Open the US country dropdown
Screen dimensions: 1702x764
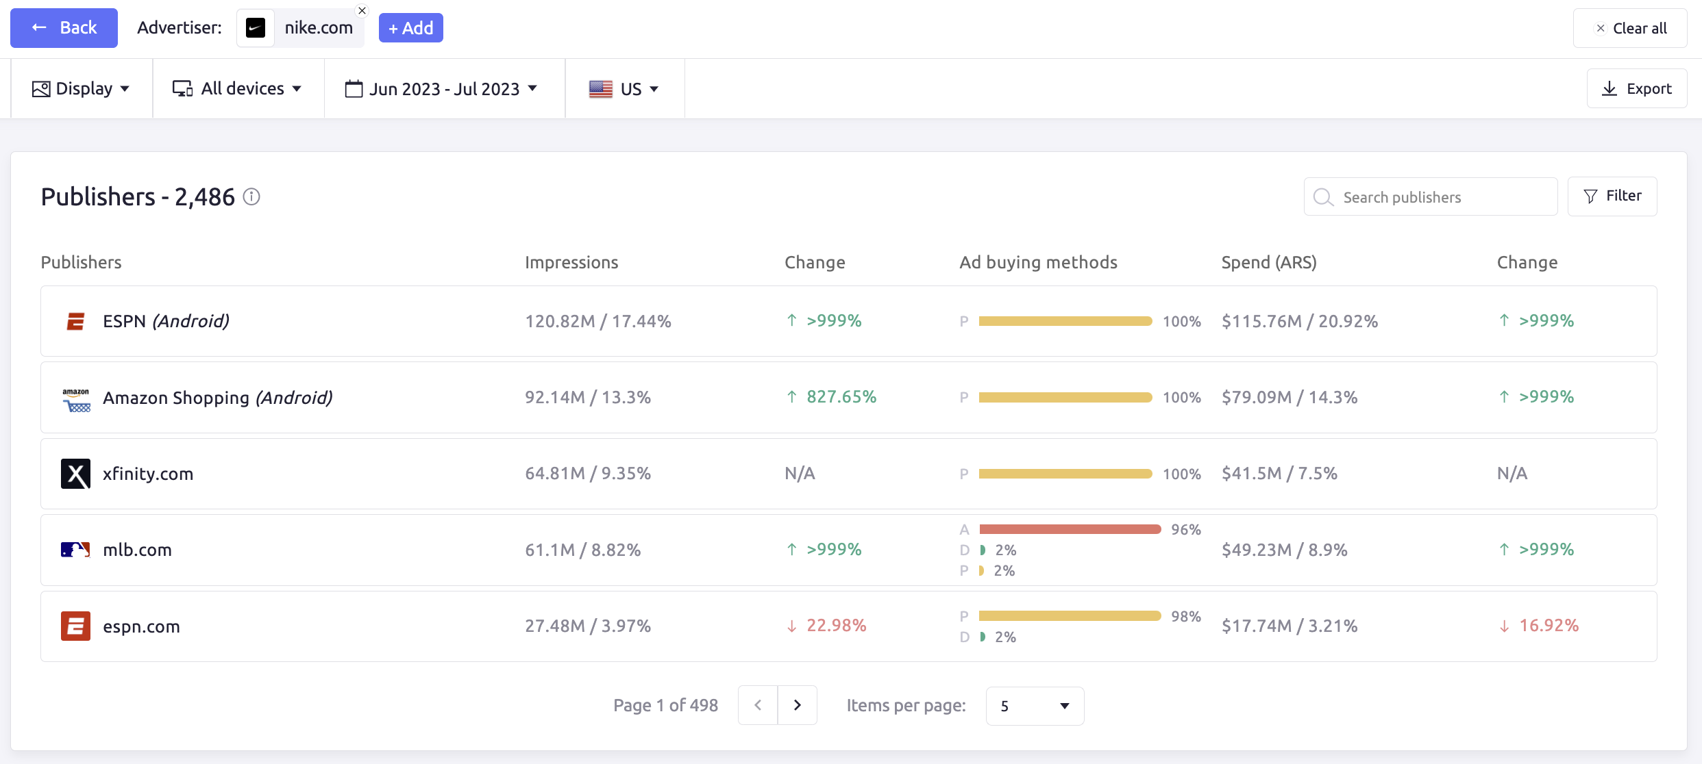(624, 88)
